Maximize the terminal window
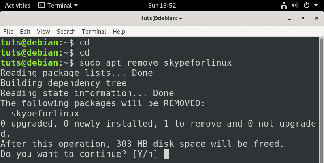This screenshot has height=163, width=324. click(303, 18)
